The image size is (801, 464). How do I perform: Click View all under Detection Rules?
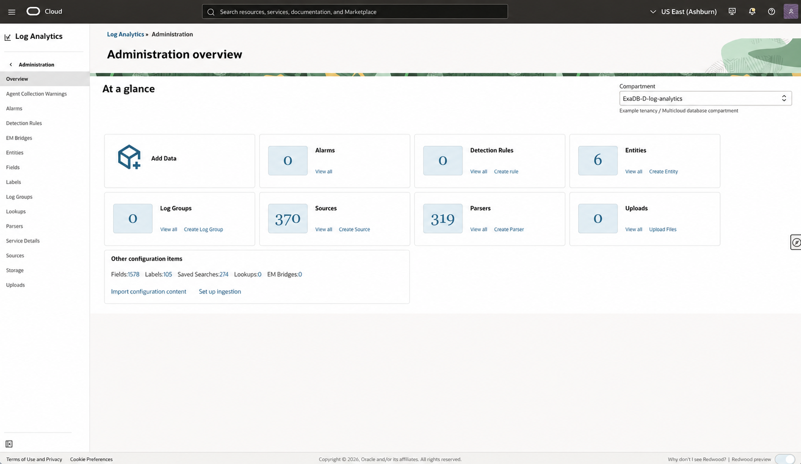pos(479,172)
